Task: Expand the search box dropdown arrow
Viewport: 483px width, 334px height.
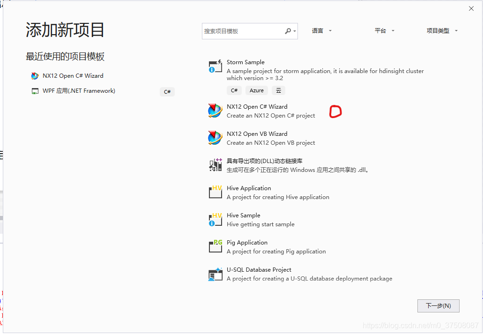Action: click(295, 31)
